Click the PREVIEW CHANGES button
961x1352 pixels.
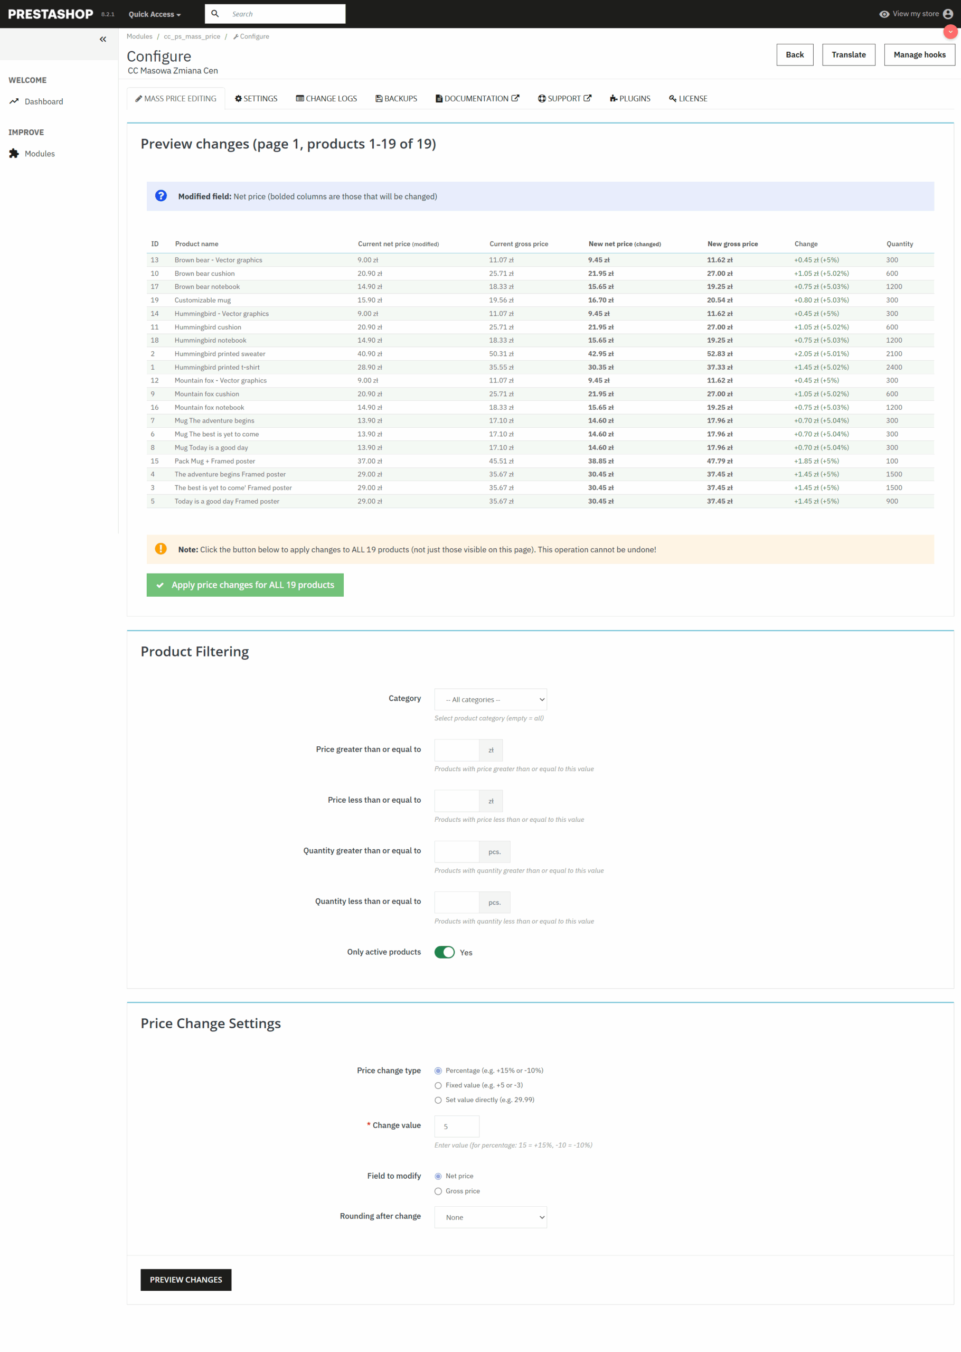(186, 1280)
